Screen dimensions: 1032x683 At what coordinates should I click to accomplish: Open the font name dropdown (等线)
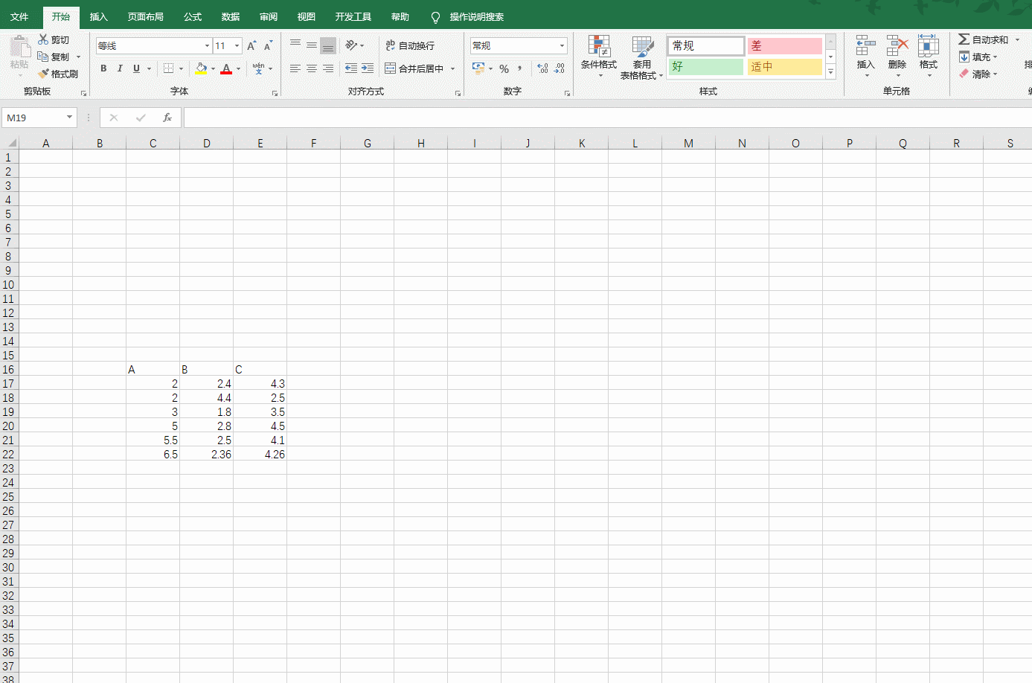click(x=207, y=46)
